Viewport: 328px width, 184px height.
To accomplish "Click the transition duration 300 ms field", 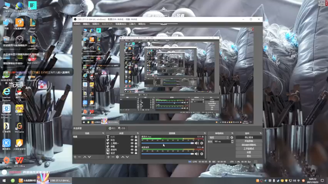I will pos(222,141).
